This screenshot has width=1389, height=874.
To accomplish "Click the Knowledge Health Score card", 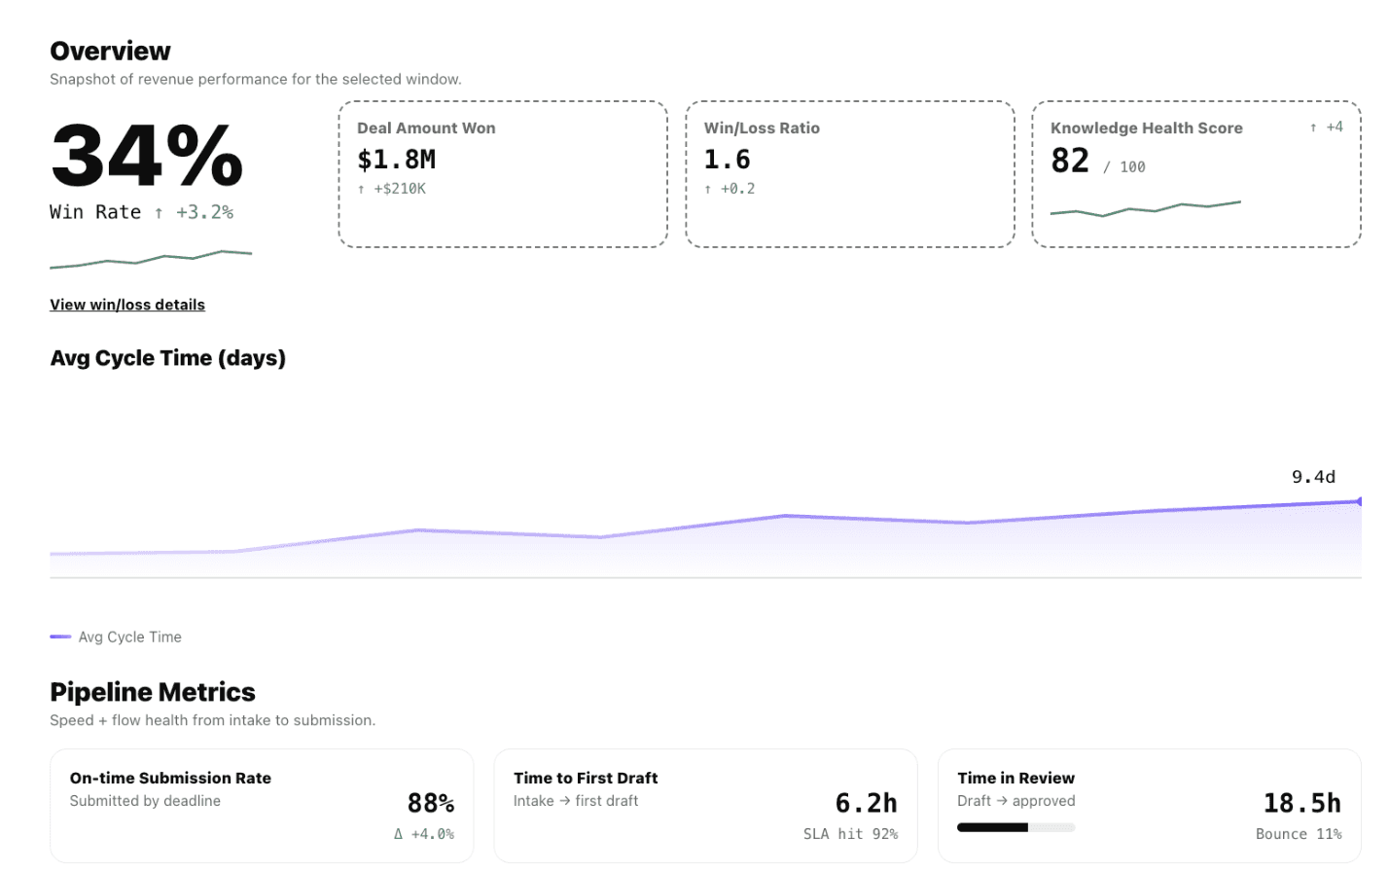I will tap(1197, 173).
